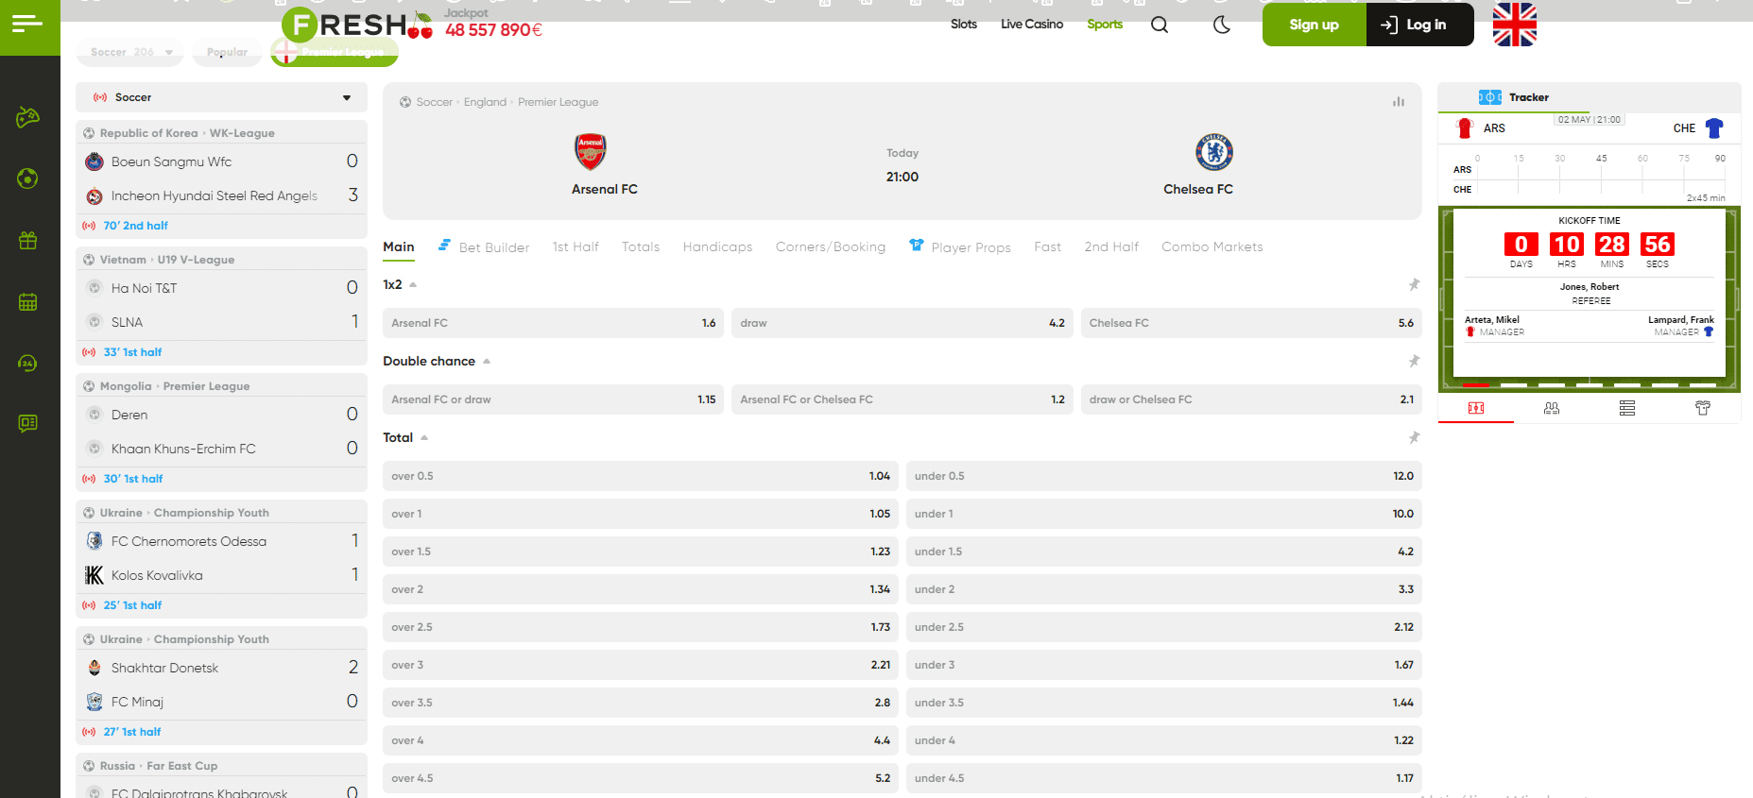
Task: Open match statistics bar chart icon
Action: 1399,102
